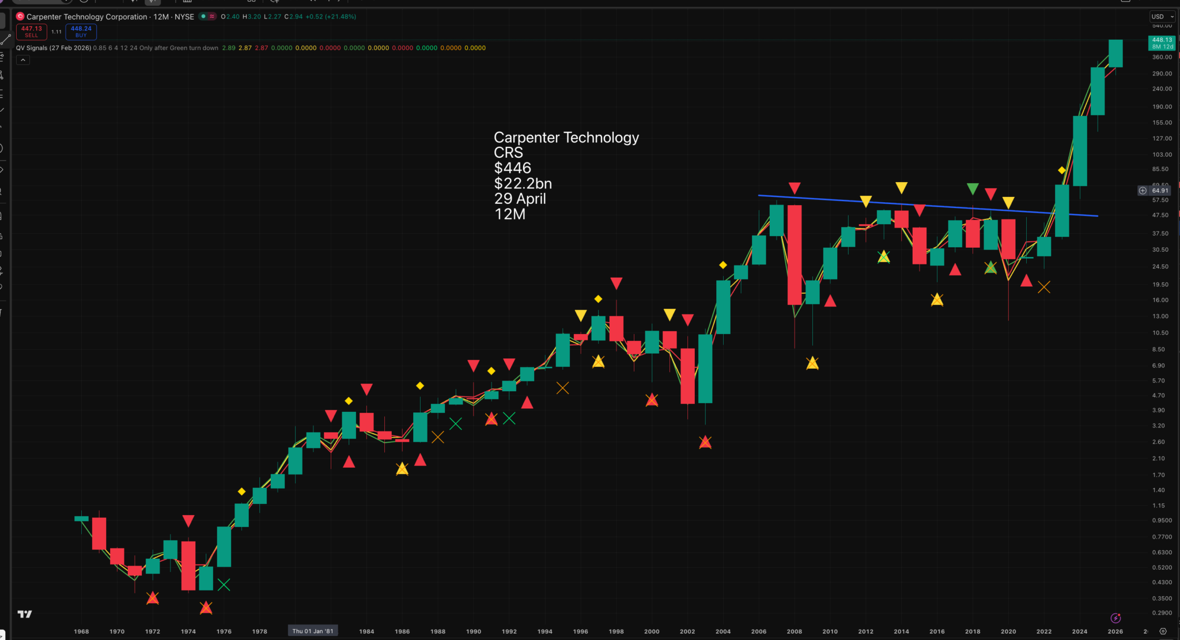Toggle the green market status dot indicator

click(203, 17)
